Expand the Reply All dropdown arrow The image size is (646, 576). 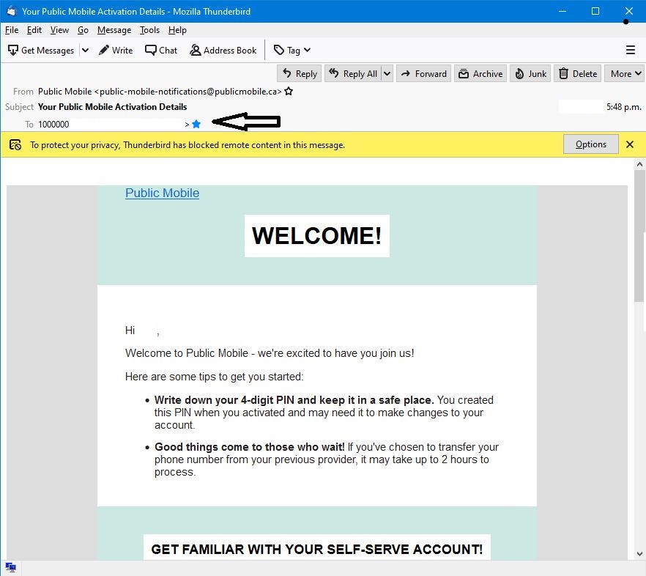click(387, 73)
